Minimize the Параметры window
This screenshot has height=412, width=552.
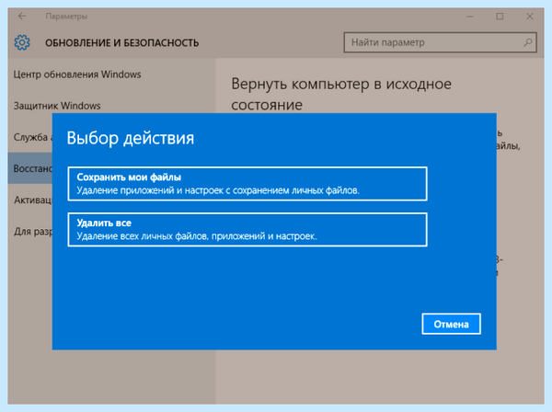[469, 17]
